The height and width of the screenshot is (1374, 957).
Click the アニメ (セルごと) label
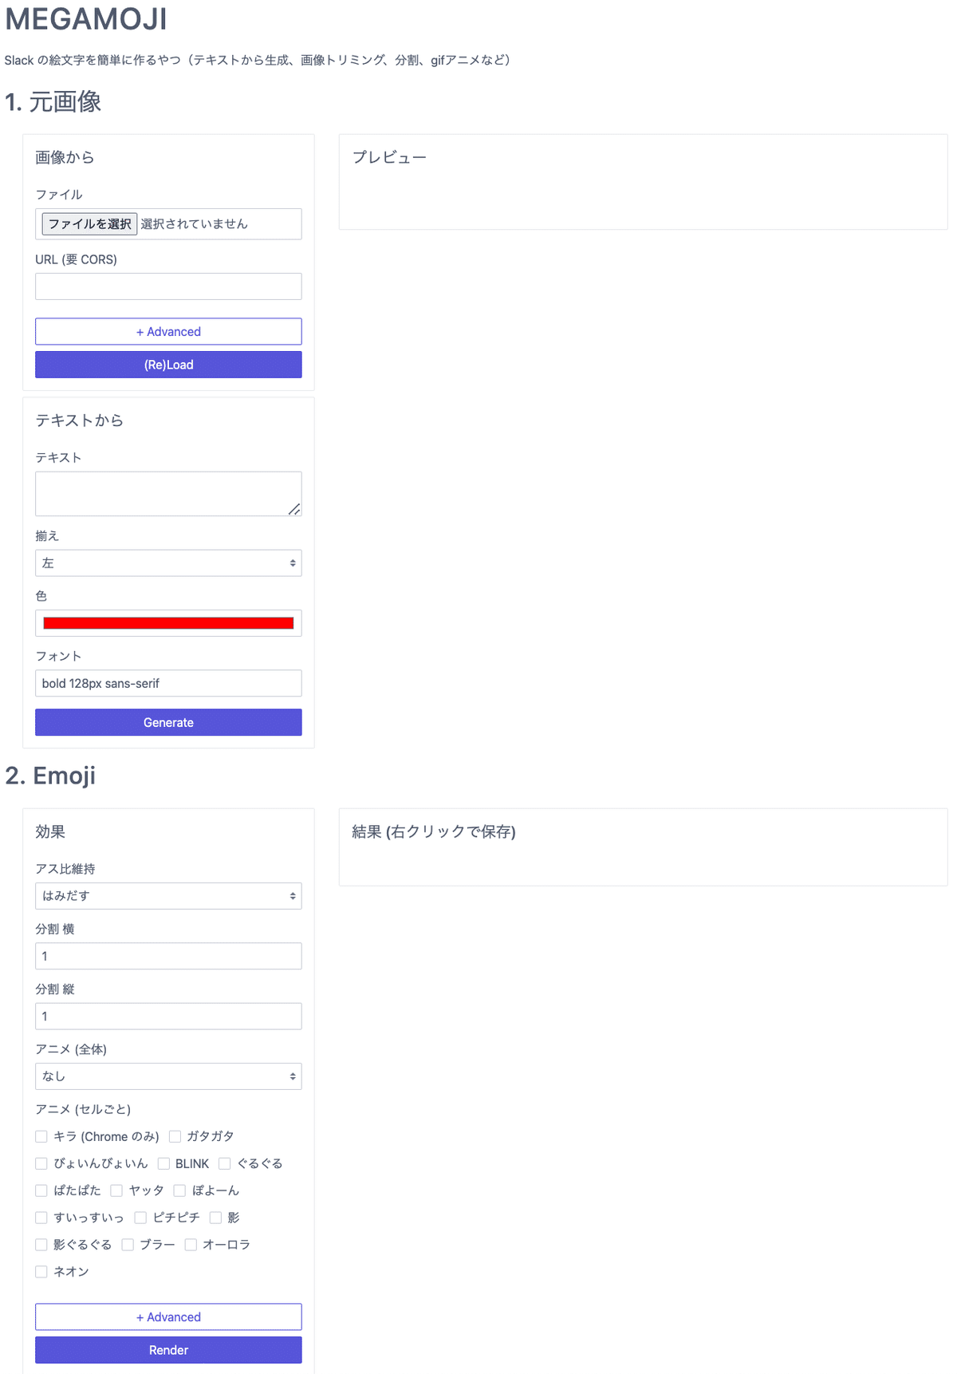tap(83, 1109)
